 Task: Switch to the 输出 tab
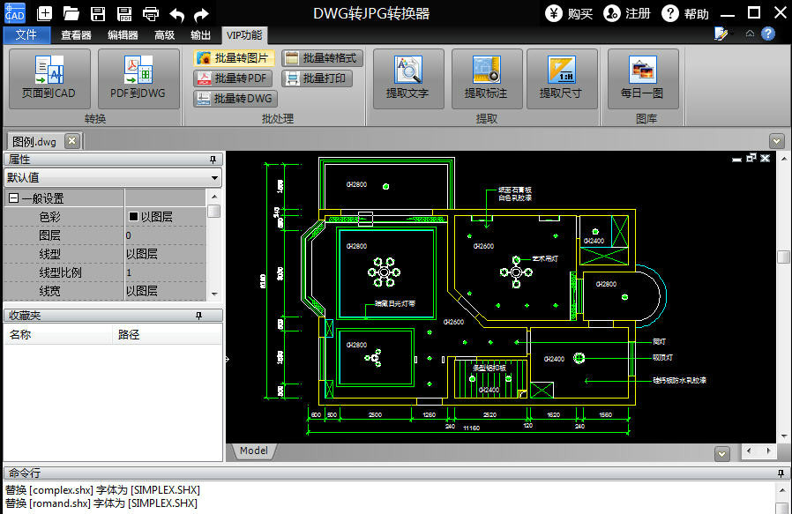200,35
